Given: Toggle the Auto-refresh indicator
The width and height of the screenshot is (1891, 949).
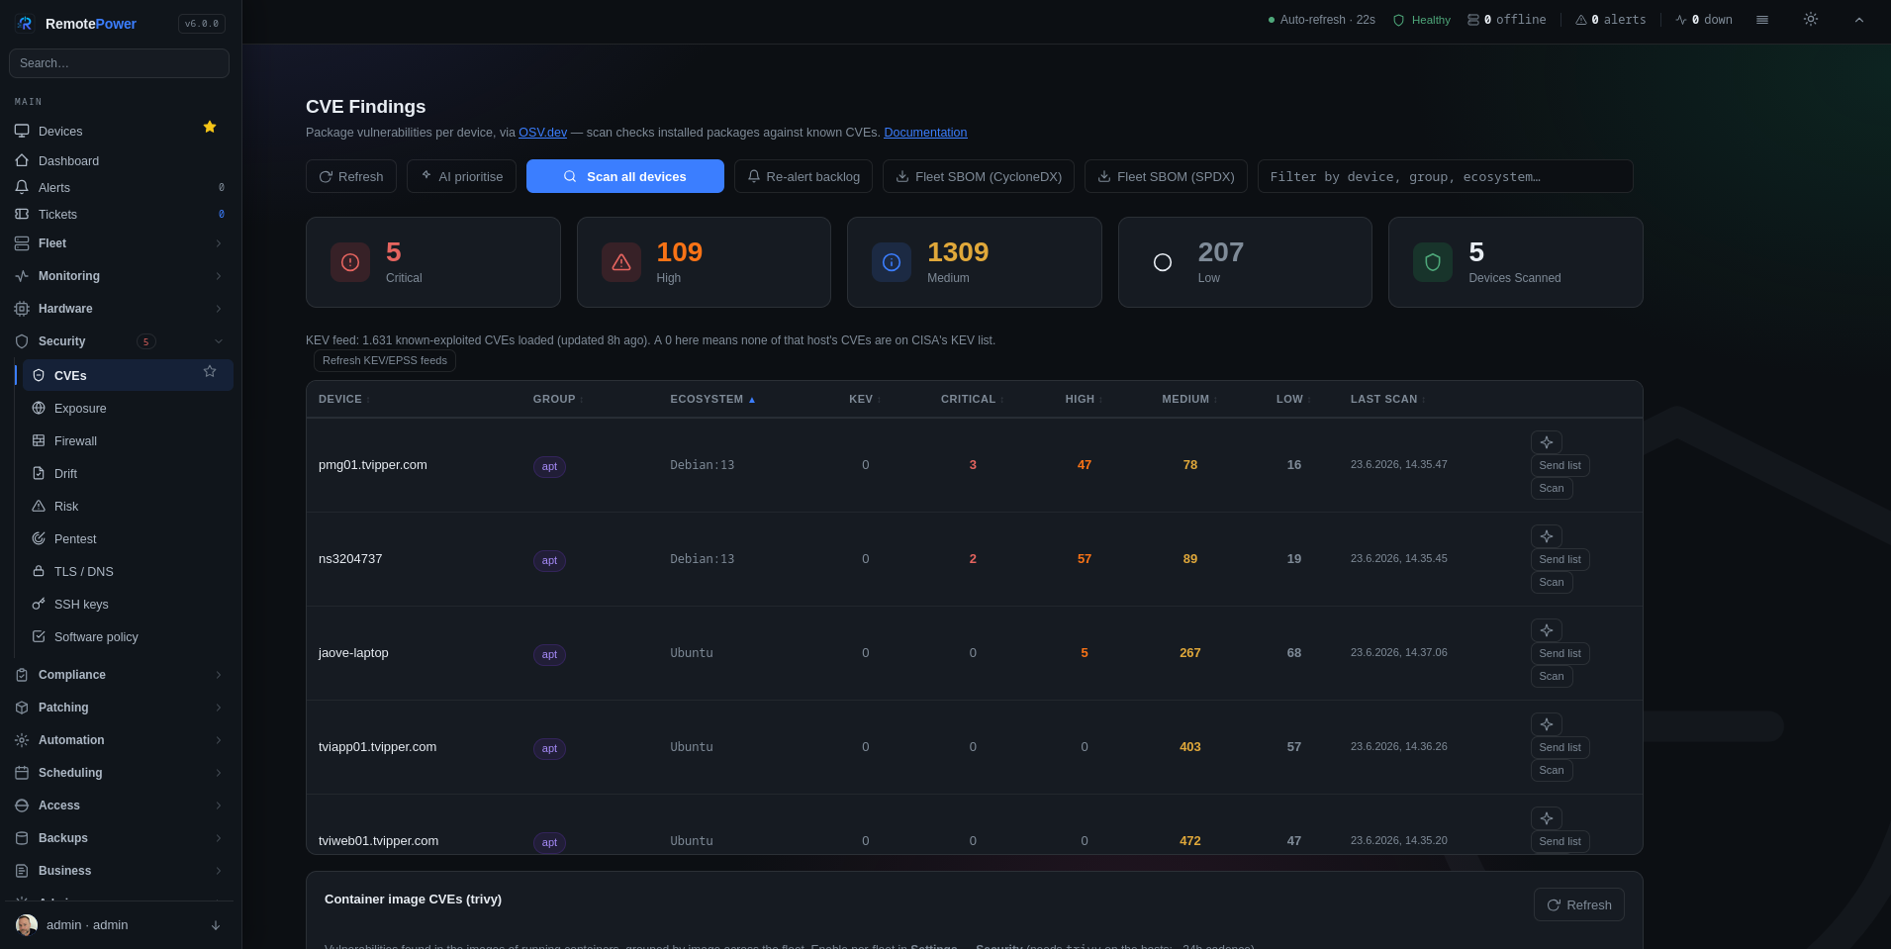Looking at the screenshot, I should (1321, 20).
